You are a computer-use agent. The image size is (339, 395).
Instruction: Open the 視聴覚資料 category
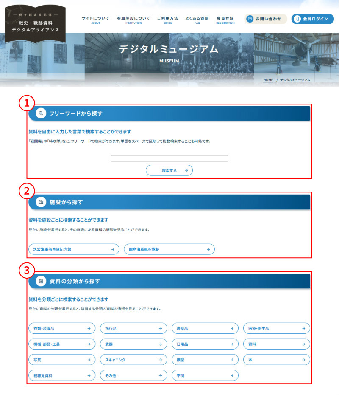click(x=61, y=375)
